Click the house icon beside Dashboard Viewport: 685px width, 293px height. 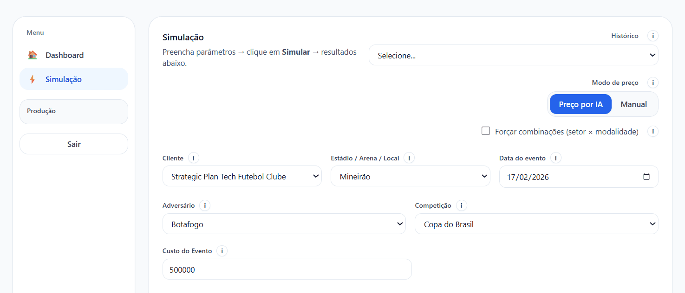32,55
